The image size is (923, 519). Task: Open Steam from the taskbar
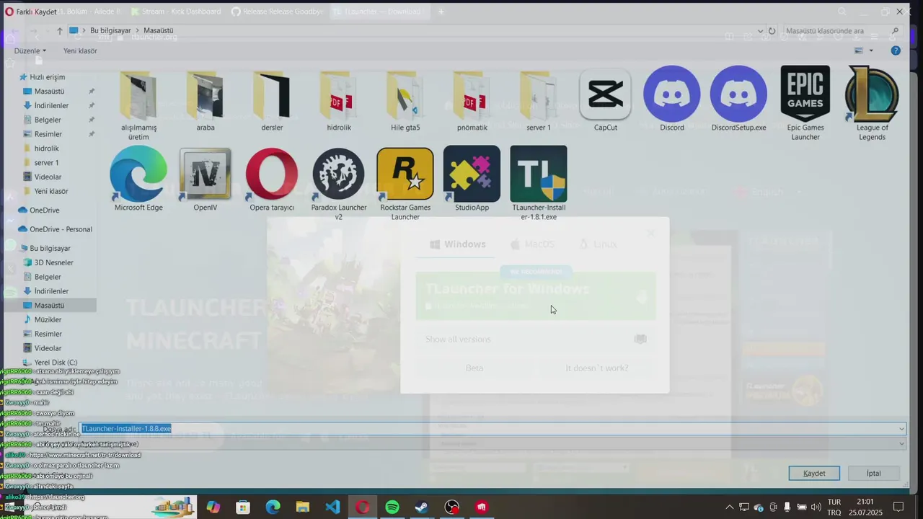pos(422,507)
